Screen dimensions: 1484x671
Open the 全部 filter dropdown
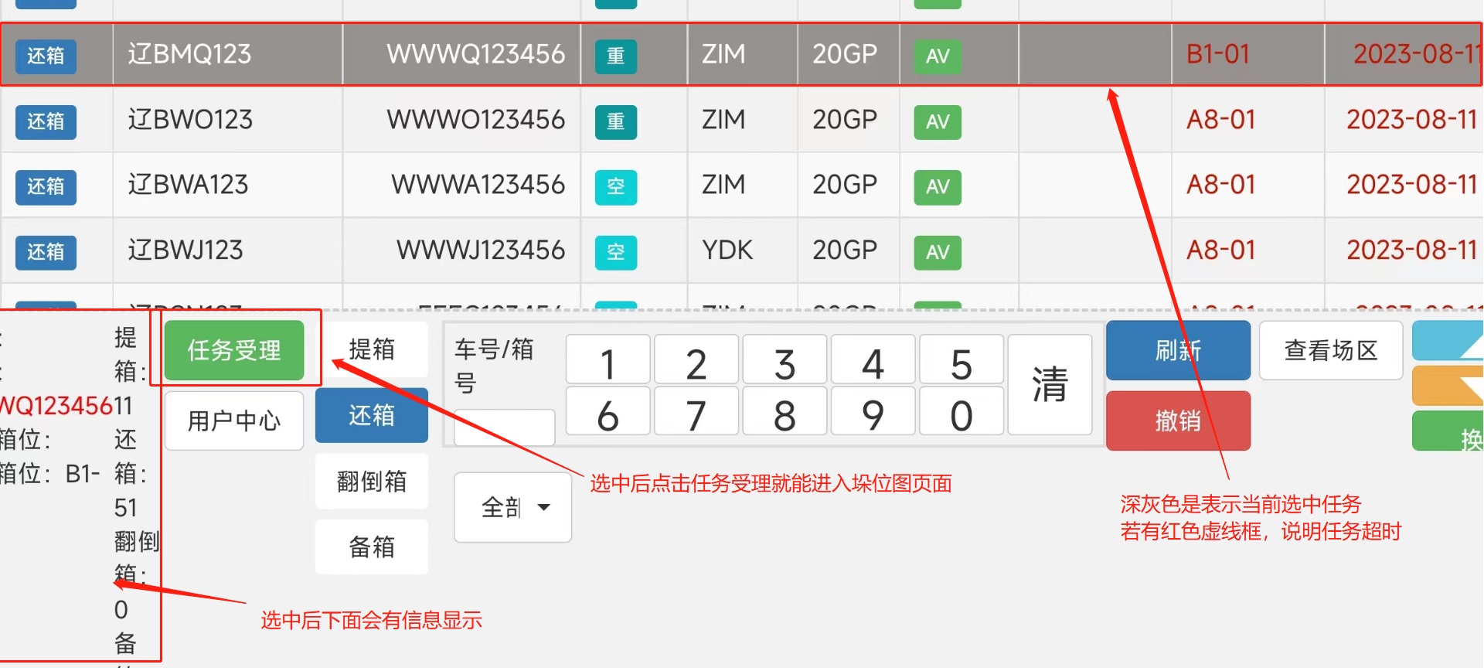click(513, 508)
